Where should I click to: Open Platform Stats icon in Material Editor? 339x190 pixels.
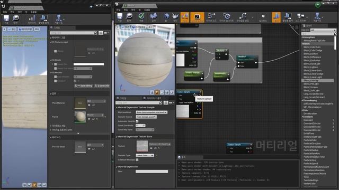point(288,17)
